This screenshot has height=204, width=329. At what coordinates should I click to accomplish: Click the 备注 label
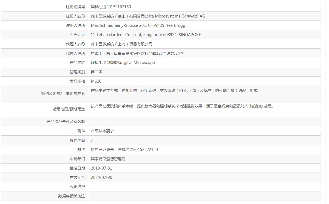click(x=81, y=150)
